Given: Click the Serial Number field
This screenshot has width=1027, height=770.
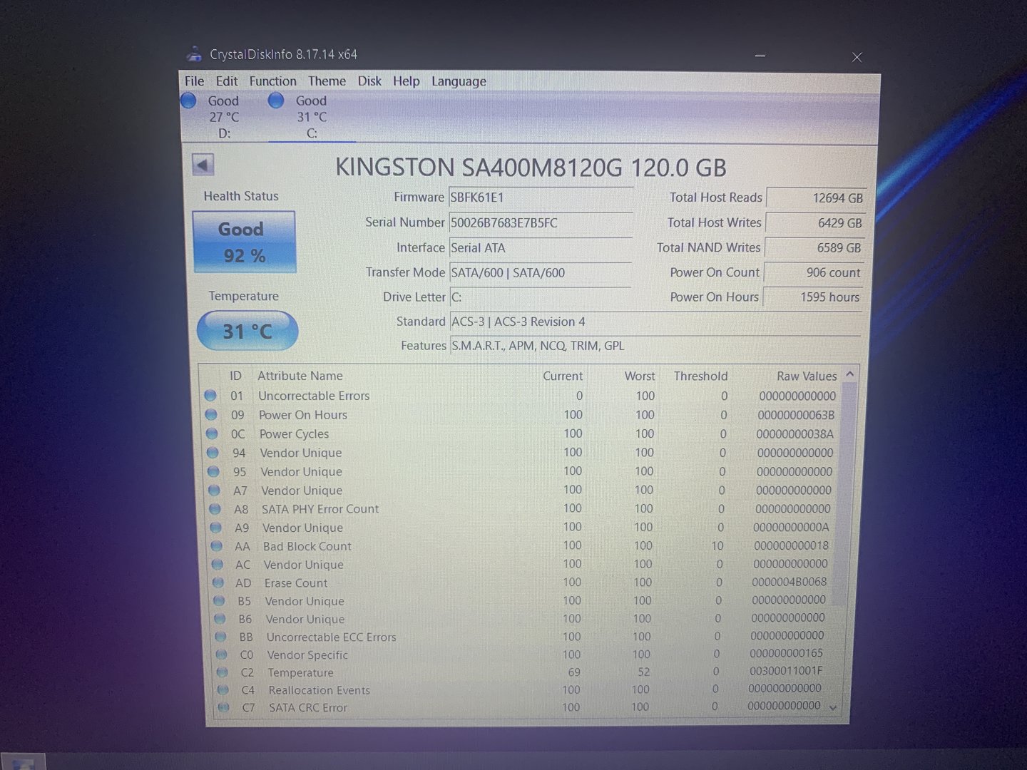Looking at the screenshot, I should (x=540, y=223).
